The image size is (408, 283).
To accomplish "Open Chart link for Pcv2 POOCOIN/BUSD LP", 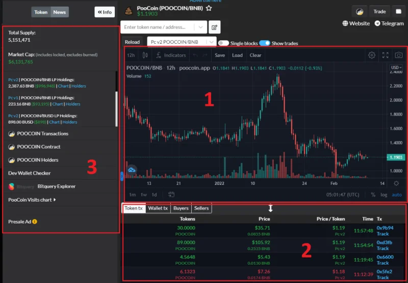I will pyautogui.click(x=55, y=122).
